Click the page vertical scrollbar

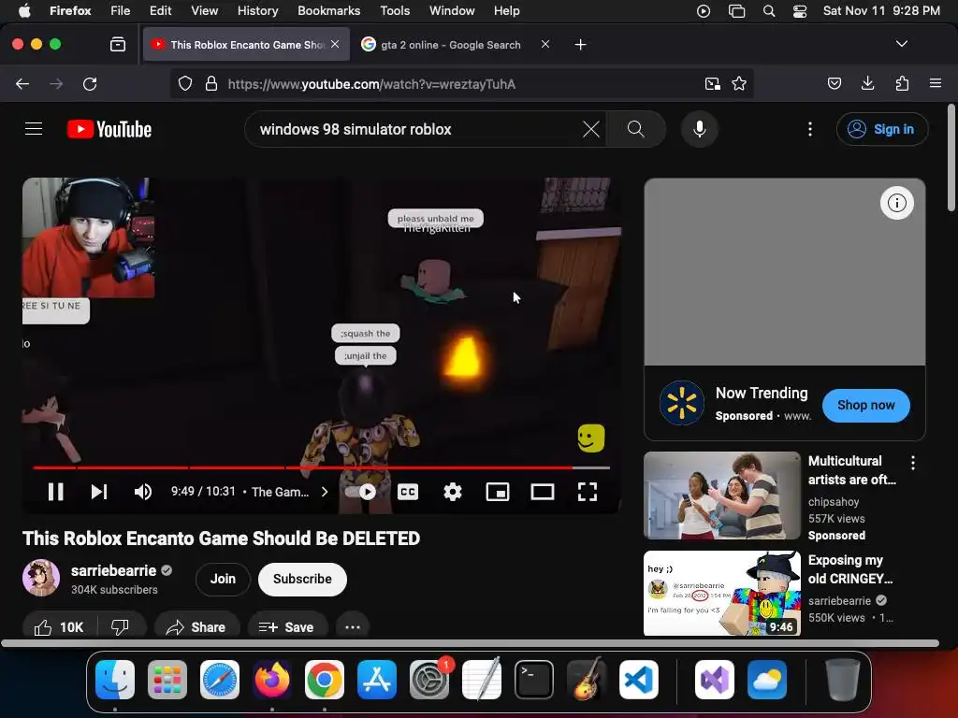[x=951, y=157]
